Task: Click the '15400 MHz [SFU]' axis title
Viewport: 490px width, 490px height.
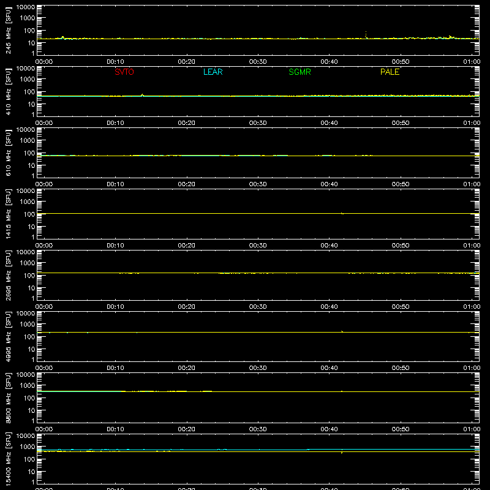Action: click(9, 459)
